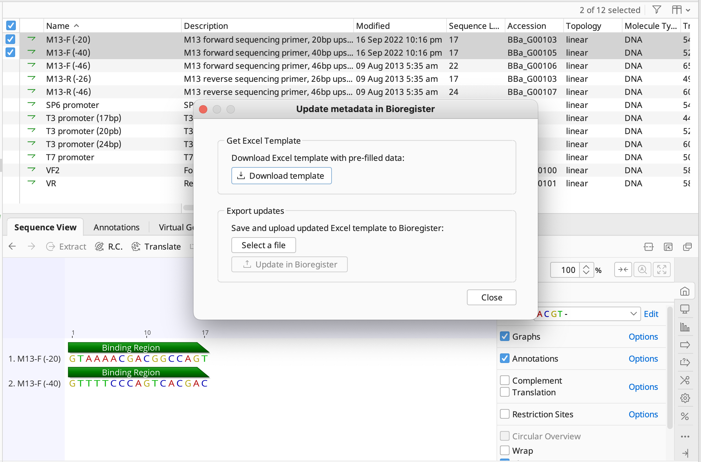Click the back navigation arrow in Sequence View
Viewport: 701px width, 462px height.
12,246
